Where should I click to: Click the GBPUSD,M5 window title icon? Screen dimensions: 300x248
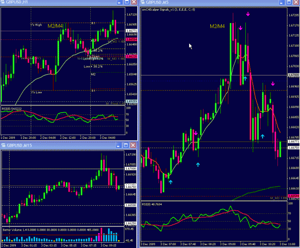click(x=143, y=2)
